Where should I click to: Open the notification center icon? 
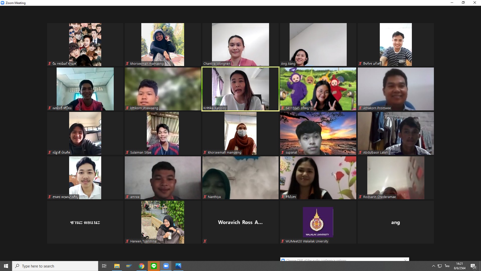tap(473, 266)
